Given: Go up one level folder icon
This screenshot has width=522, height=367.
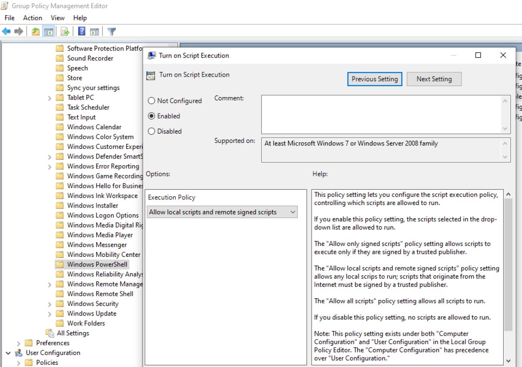Looking at the screenshot, I should (x=36, y=31).
